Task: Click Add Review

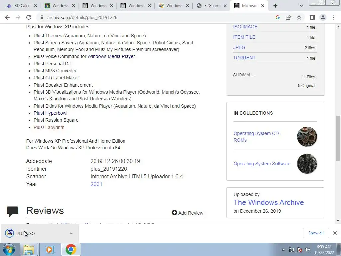Action: point(187,213)
